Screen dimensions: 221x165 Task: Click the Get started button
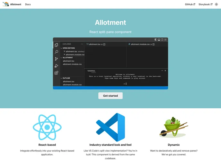coord(110,96)
